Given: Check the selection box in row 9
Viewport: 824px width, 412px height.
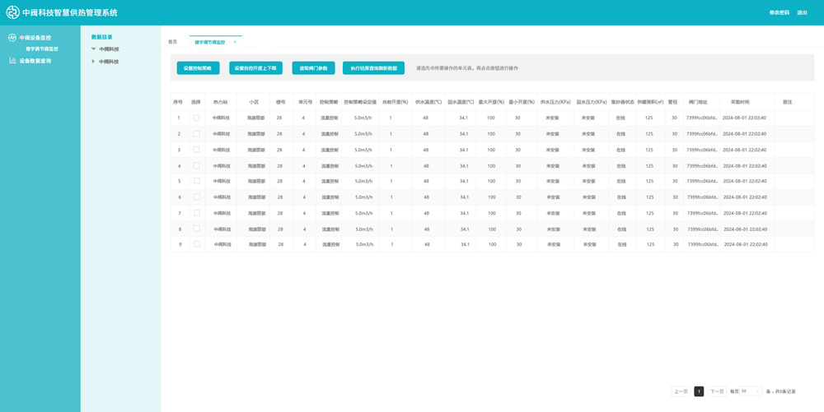Looking at the screenshot, I should coord(196,244).
